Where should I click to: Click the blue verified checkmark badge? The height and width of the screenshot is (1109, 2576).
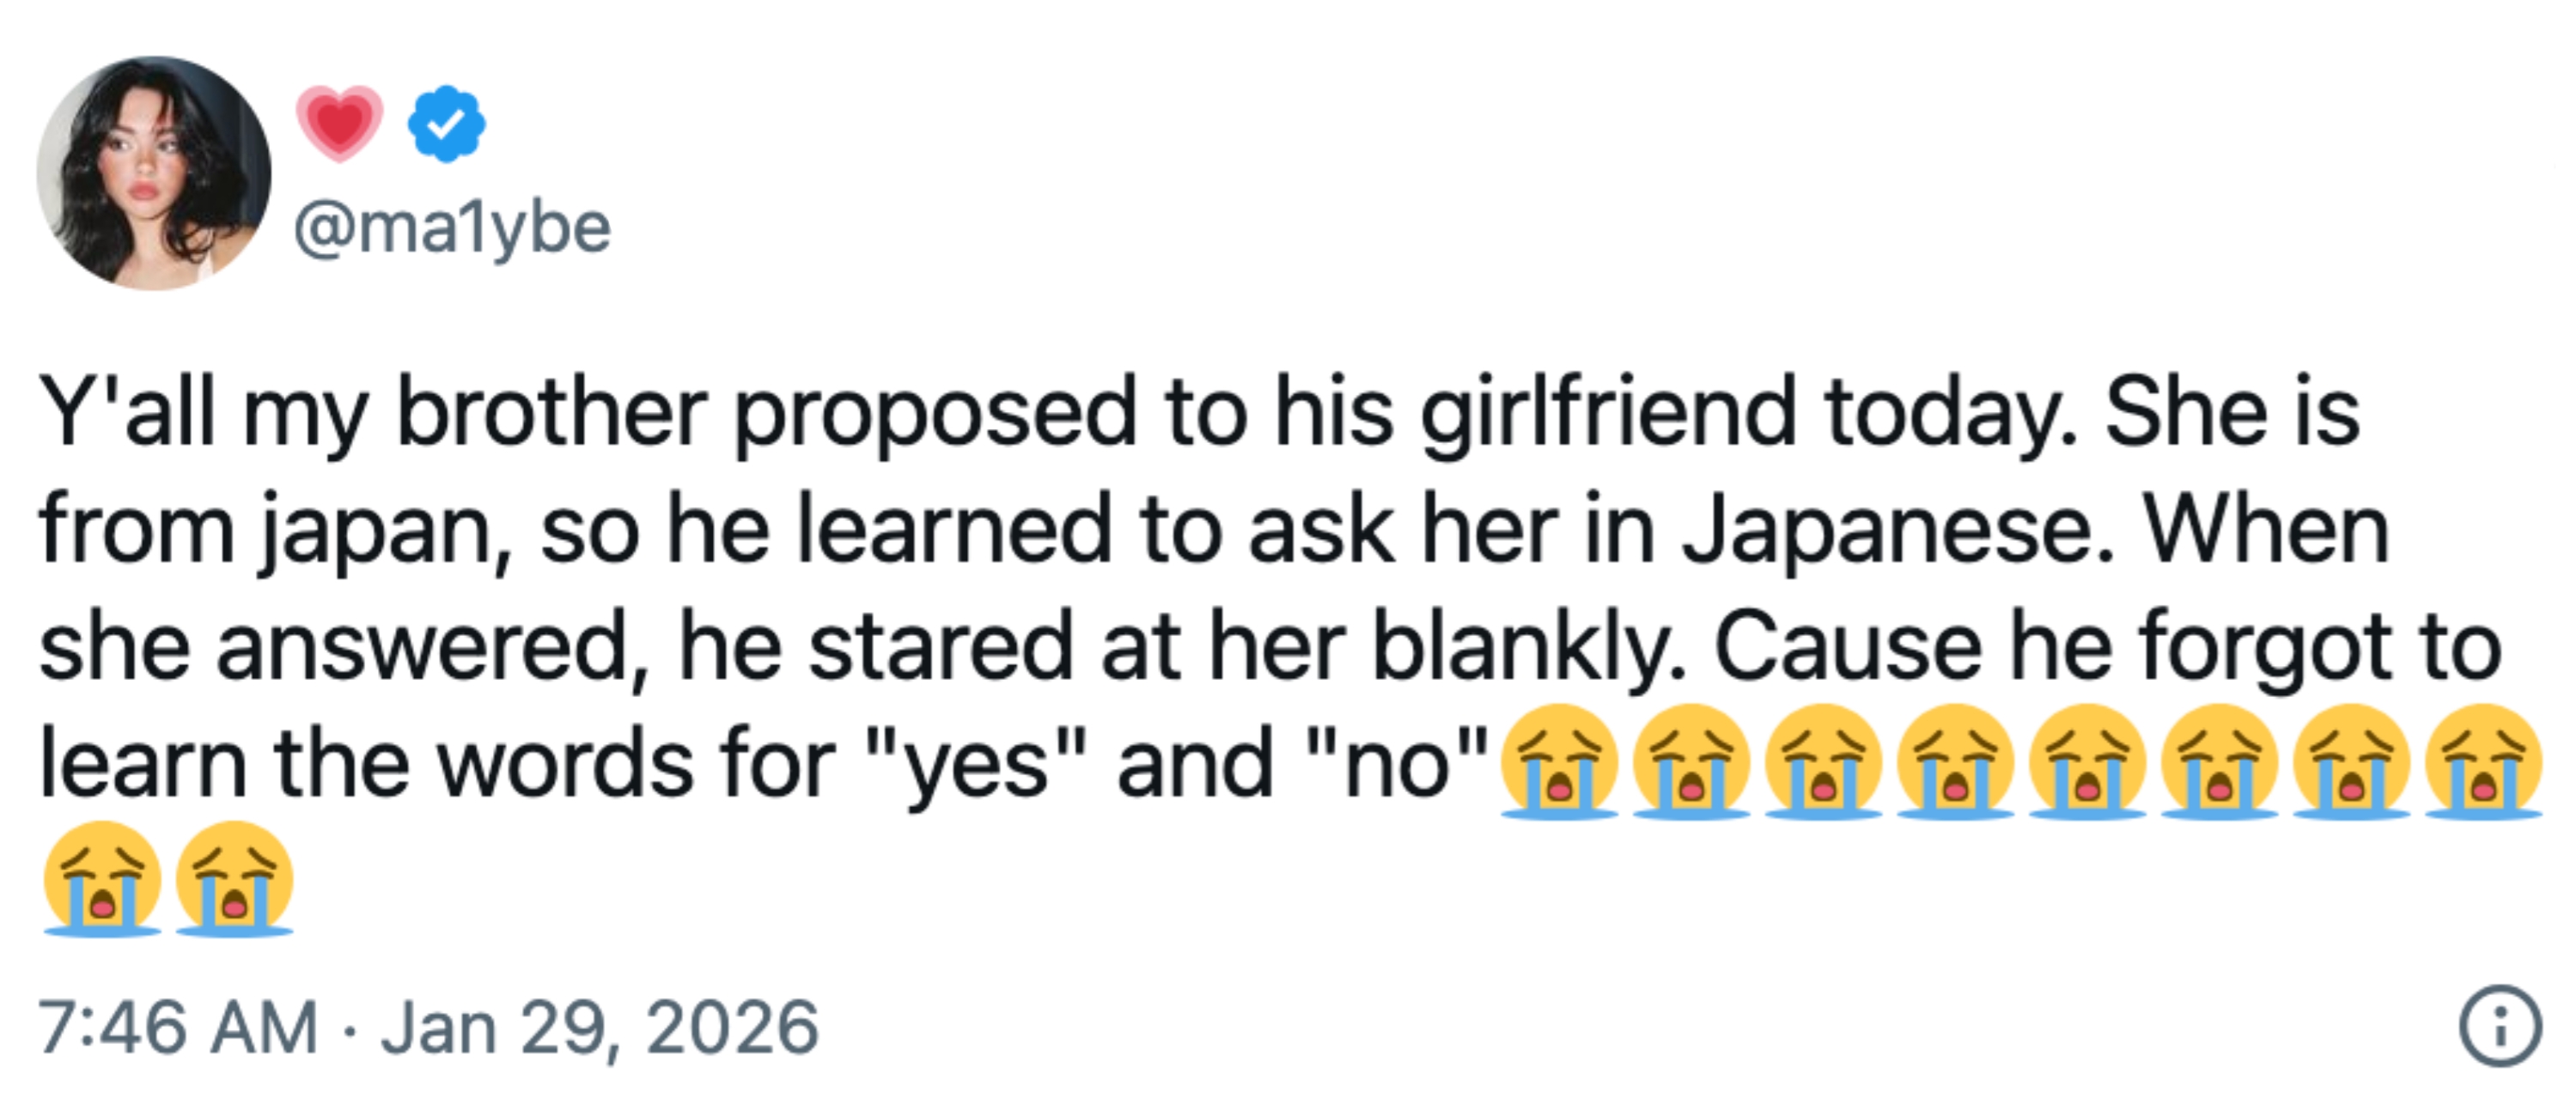(x=446, y=124)
